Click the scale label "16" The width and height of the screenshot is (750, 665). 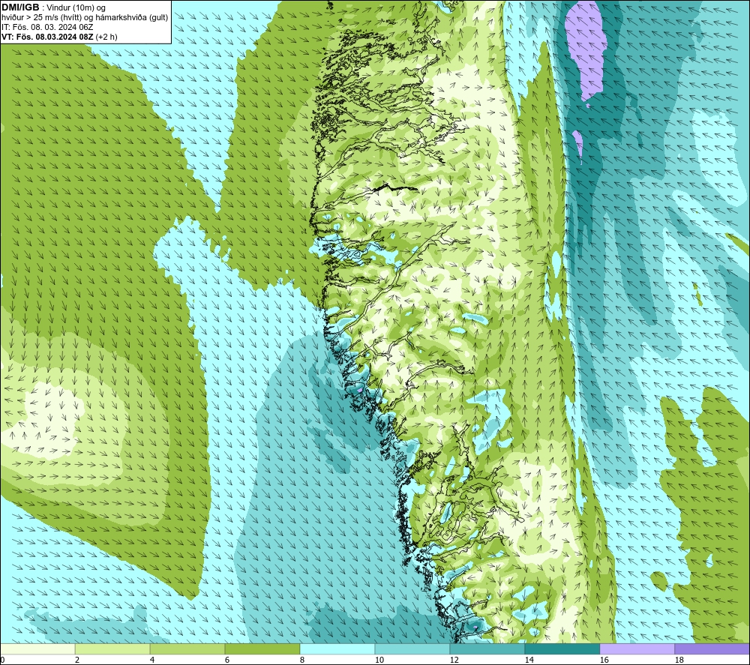(x=604, y=661)
